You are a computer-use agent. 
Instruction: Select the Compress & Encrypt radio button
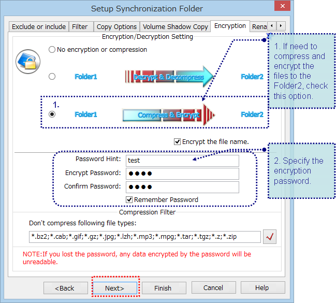[52, 114]
